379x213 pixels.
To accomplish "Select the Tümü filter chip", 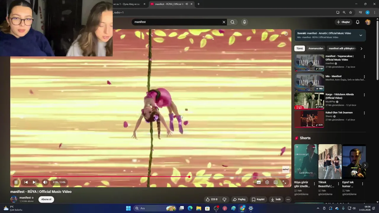I will 300,49.
